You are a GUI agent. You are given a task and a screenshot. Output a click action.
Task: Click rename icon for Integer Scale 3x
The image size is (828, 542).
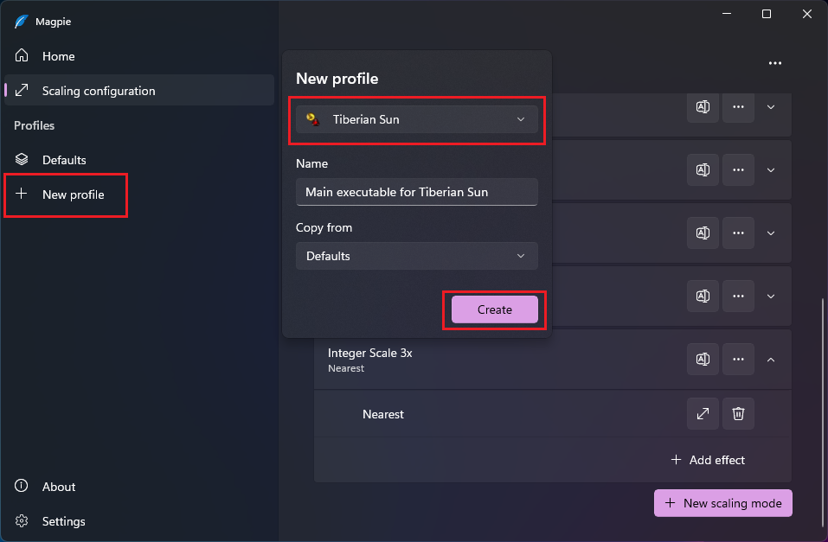coord(703,360)
